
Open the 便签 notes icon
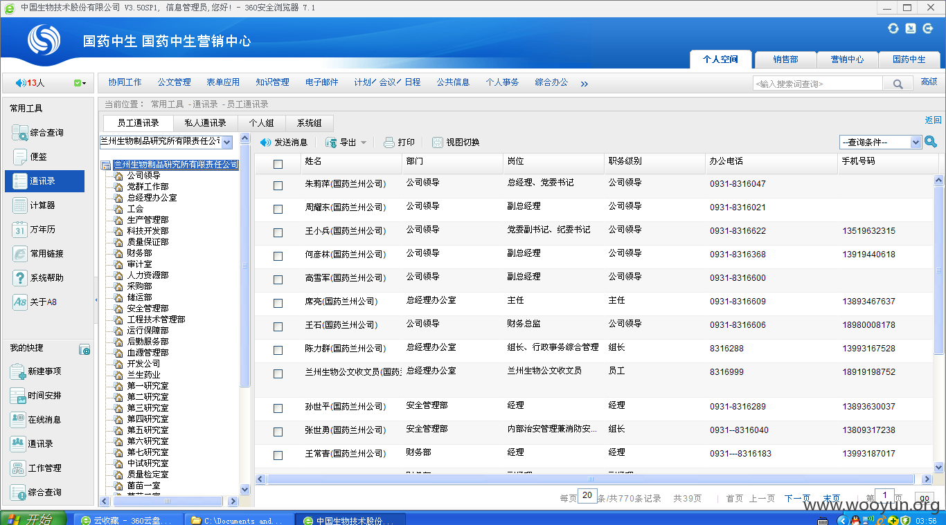click(x=19, y=156)
